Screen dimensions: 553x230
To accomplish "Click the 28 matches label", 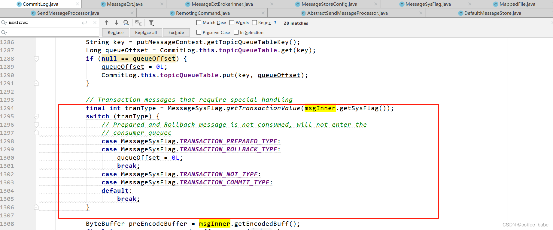I will pos(296,23).
